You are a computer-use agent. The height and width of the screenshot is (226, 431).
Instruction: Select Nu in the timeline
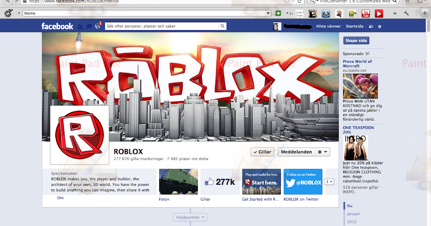[x=350, y=206]
